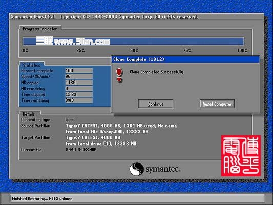Click the Target Partition label
Viewport: 273px width, 205px height.
click(36, 138)
